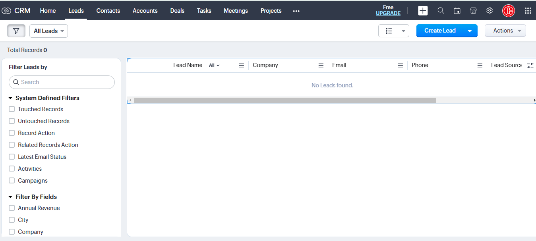Open Lead Name column menu icon
This screenshot has width=536, height=241.
[242, 66]
